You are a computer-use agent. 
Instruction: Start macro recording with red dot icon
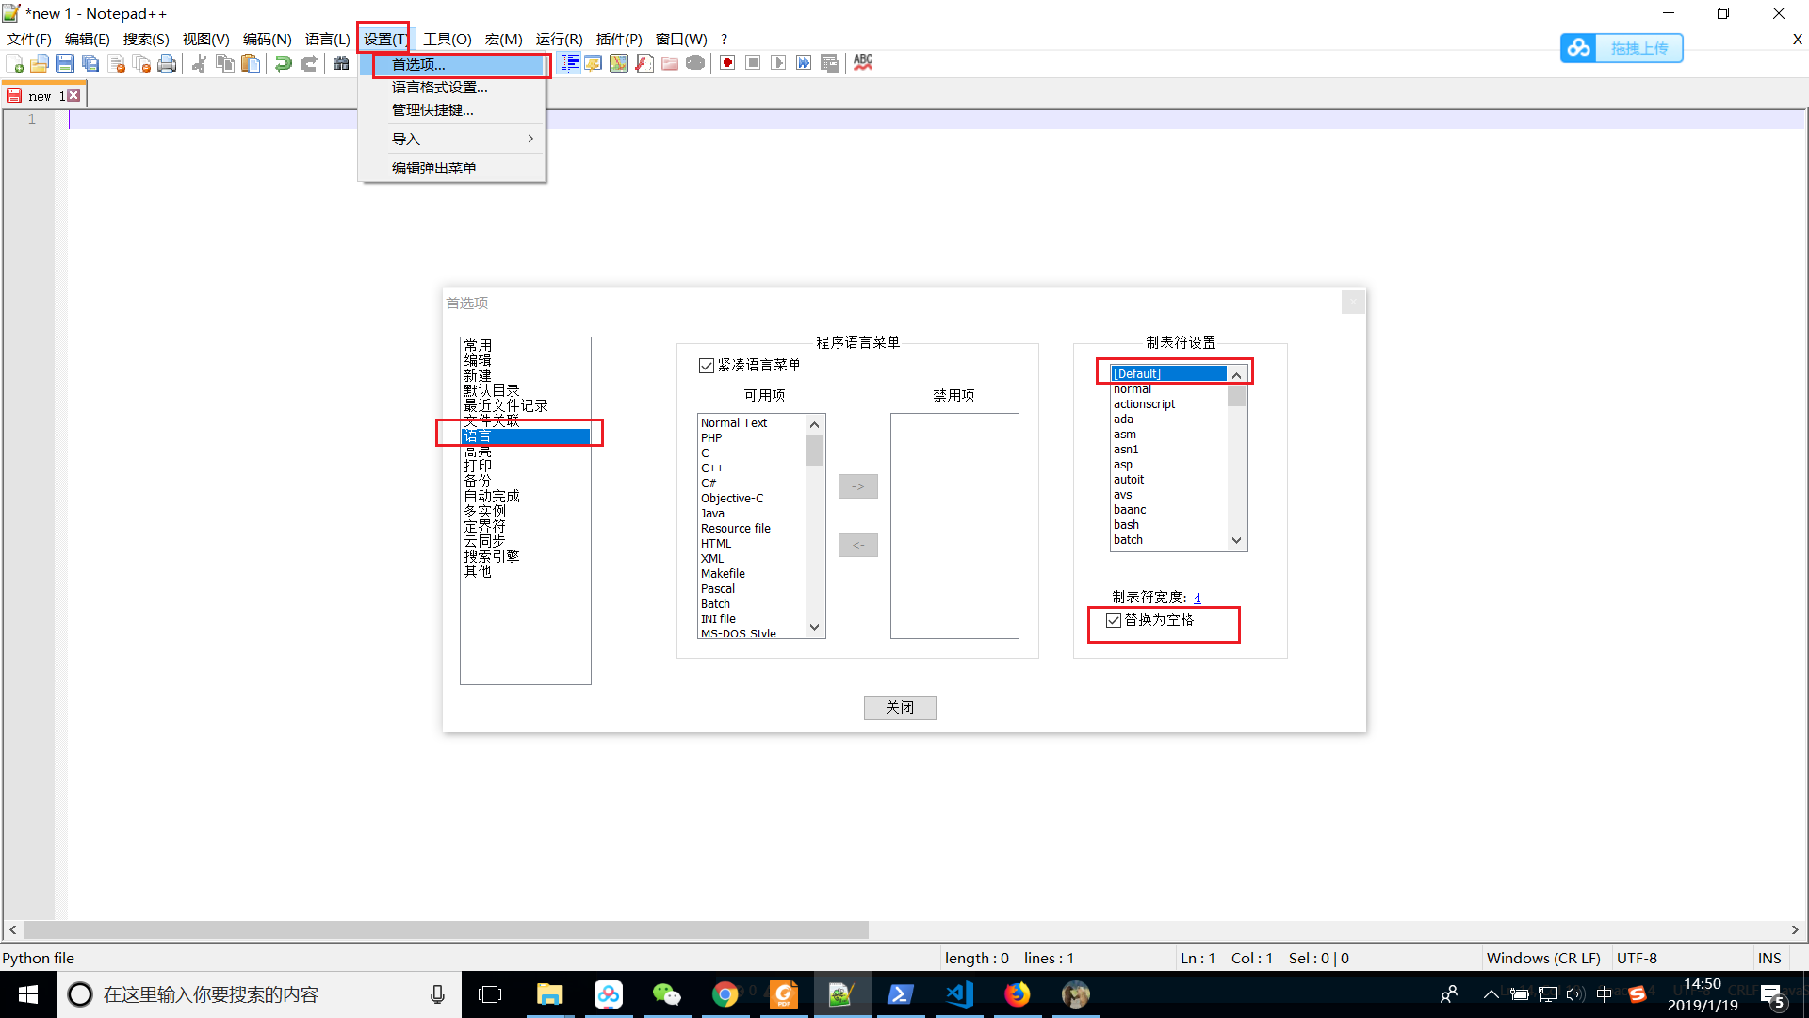click(x=727, y=63)
